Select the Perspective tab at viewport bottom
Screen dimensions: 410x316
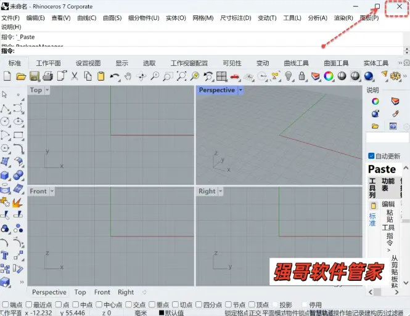pyautogui.click(x=49, y=292)
